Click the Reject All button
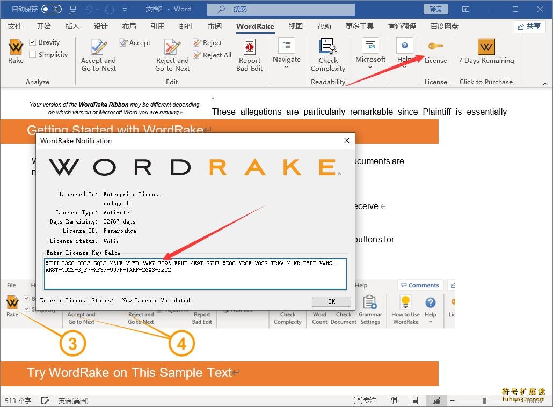 point(212,55)
